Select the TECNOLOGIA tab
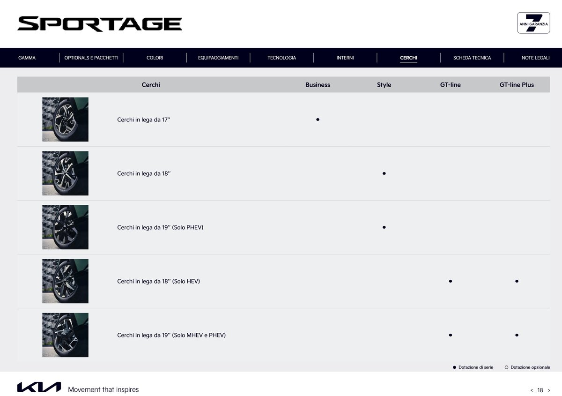 (x=282, y=58)
